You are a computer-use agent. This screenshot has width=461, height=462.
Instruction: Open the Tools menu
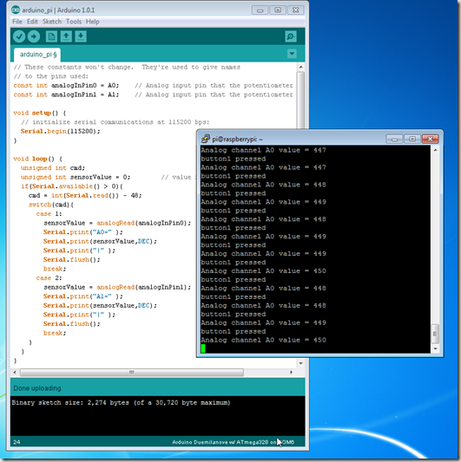click(x=74, y=22)
